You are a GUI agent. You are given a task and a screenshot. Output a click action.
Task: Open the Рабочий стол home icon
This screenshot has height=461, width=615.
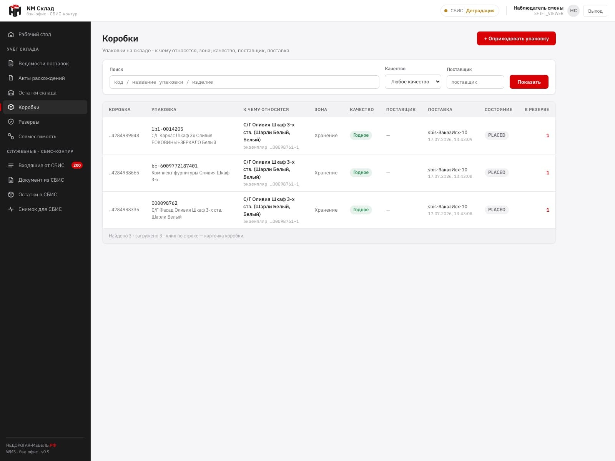pyautogui.click(x=11, y=35)
